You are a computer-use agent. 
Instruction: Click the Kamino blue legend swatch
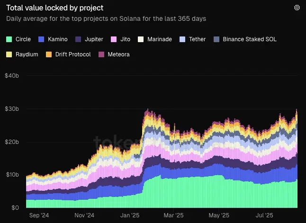click(x=41, y=39)
